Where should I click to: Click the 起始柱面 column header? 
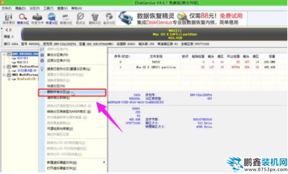(198, 57)
